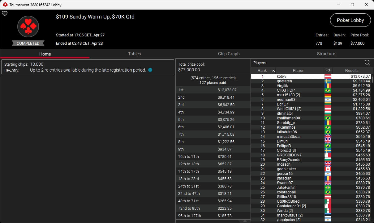Viewport: 374px width, 223px height.
Task: Open the Structure tab
Action: tap(326, 54)
